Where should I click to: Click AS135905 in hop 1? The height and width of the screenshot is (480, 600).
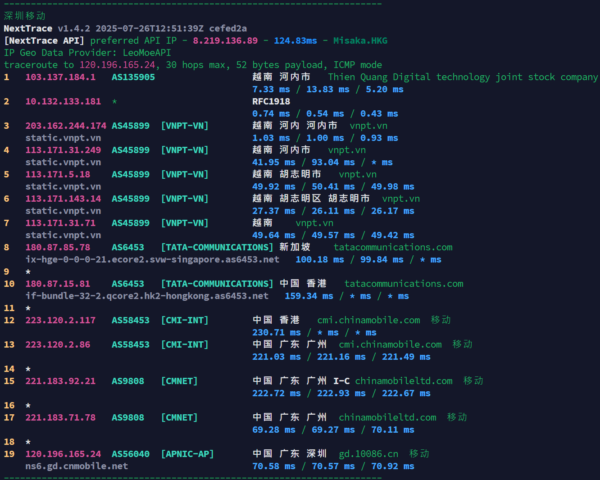(x=133, y=77)
